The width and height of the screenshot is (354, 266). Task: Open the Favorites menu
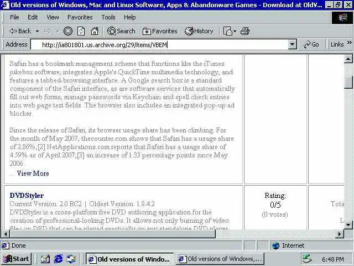pos(80,17)
